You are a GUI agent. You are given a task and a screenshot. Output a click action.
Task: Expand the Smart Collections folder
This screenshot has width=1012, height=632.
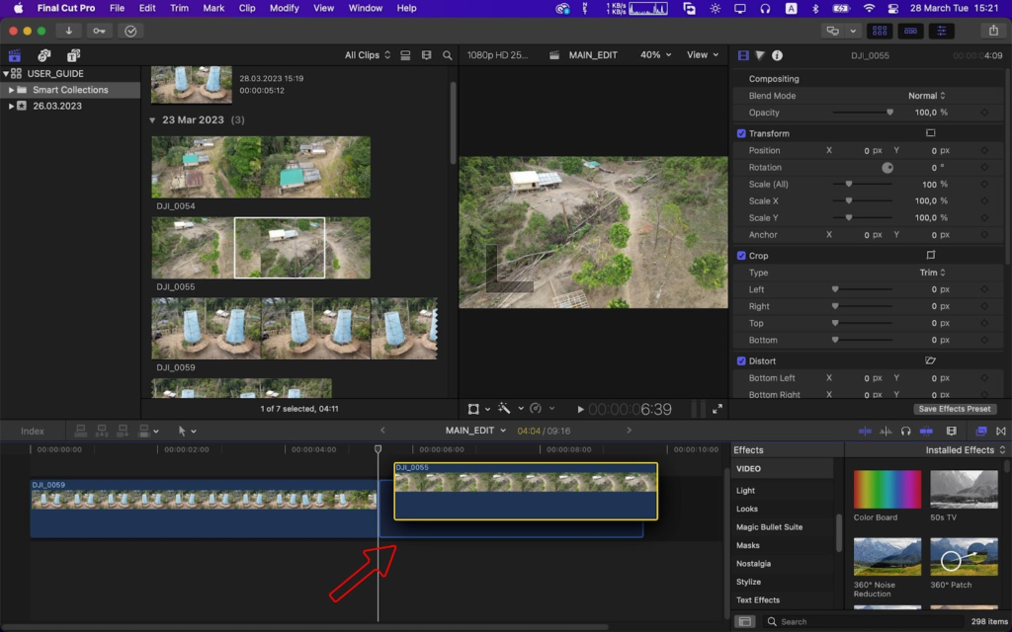tap(11, 90)
